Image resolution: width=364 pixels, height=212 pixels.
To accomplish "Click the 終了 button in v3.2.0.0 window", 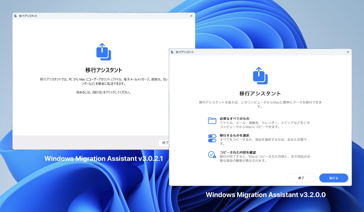I will [x=301, y=178].
